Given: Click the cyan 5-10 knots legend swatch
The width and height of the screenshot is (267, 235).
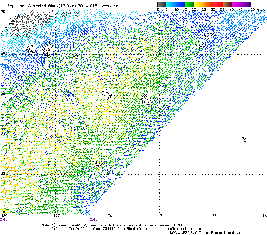Looking at the screenshot, I should point(171,4).
